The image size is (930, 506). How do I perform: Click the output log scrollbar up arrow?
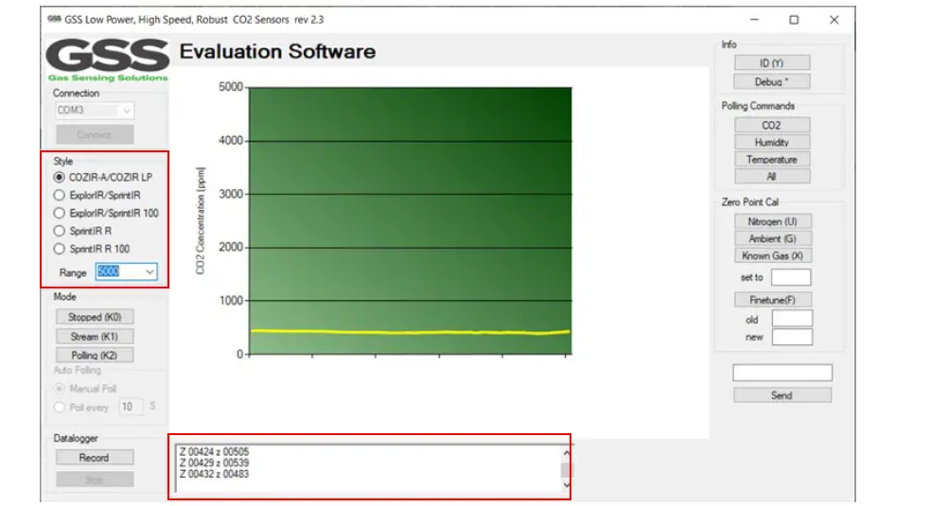coord(566,453)
